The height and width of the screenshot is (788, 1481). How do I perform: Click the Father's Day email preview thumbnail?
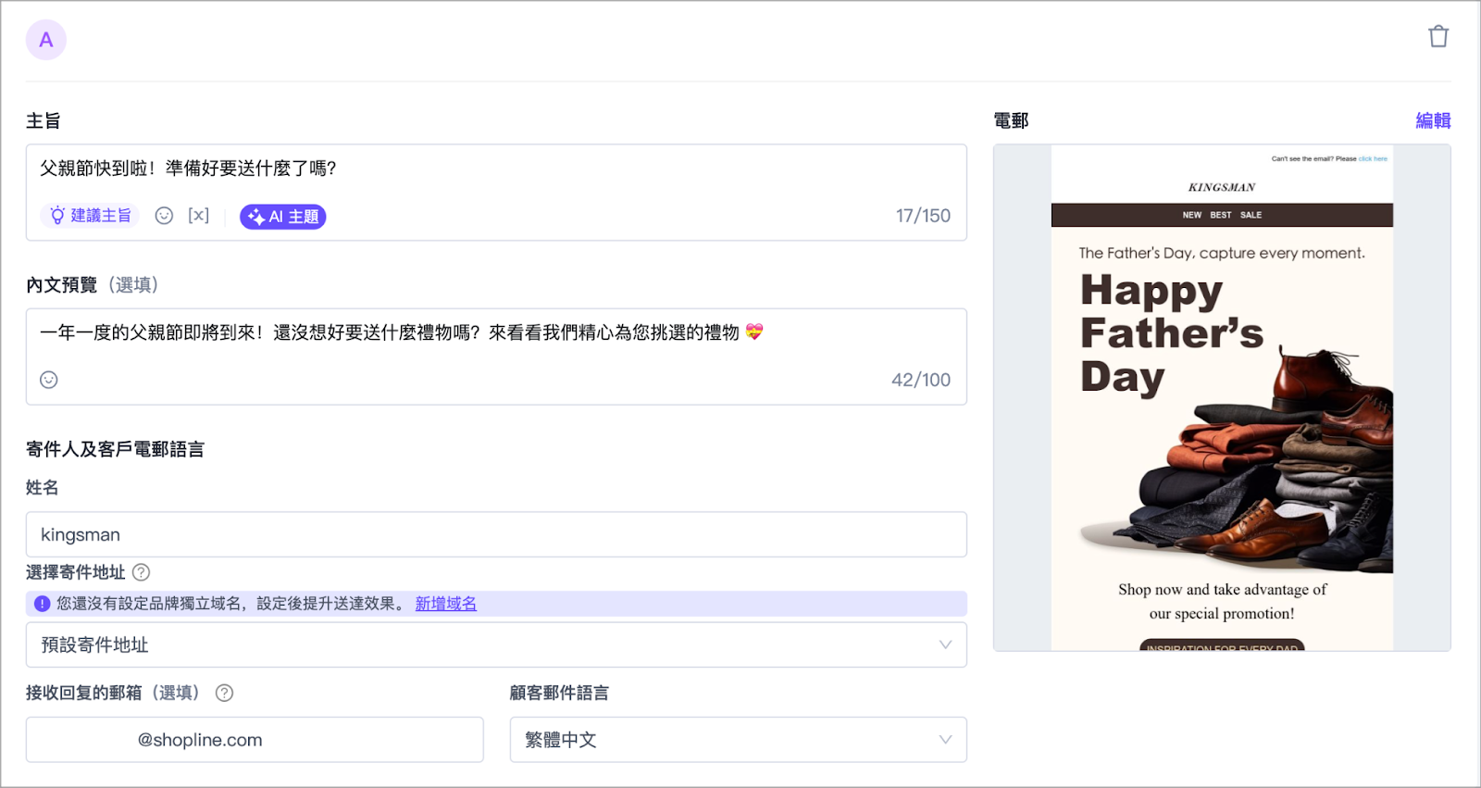coord(1222,398)
